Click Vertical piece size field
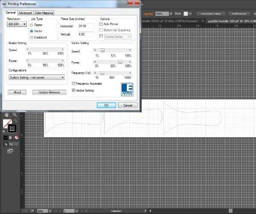 point(86,34)
